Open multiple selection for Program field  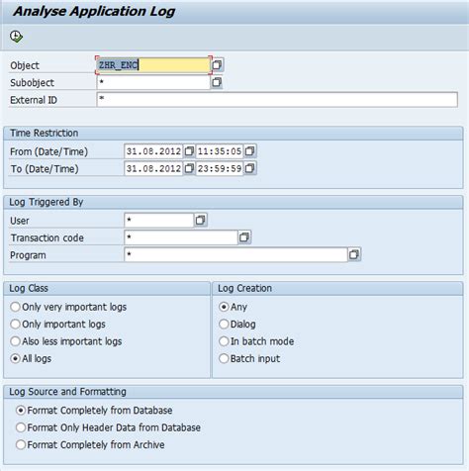tap(354, 254)
